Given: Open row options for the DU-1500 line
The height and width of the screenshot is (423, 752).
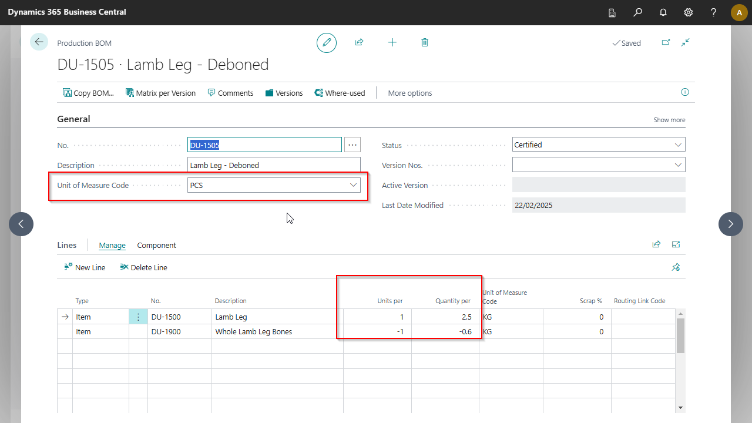Looking at the screenshot, I should 138,317.
